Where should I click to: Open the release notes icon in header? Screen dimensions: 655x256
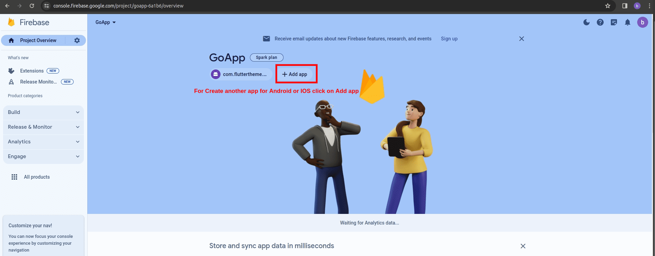pos(614,22)
